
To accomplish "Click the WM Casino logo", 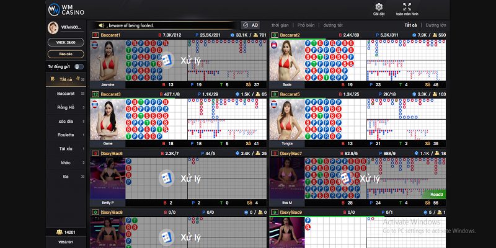I will 66,9.
